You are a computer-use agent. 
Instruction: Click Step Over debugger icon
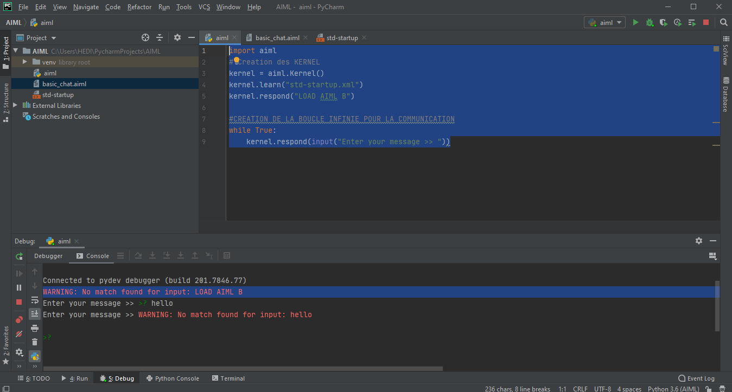138,256
